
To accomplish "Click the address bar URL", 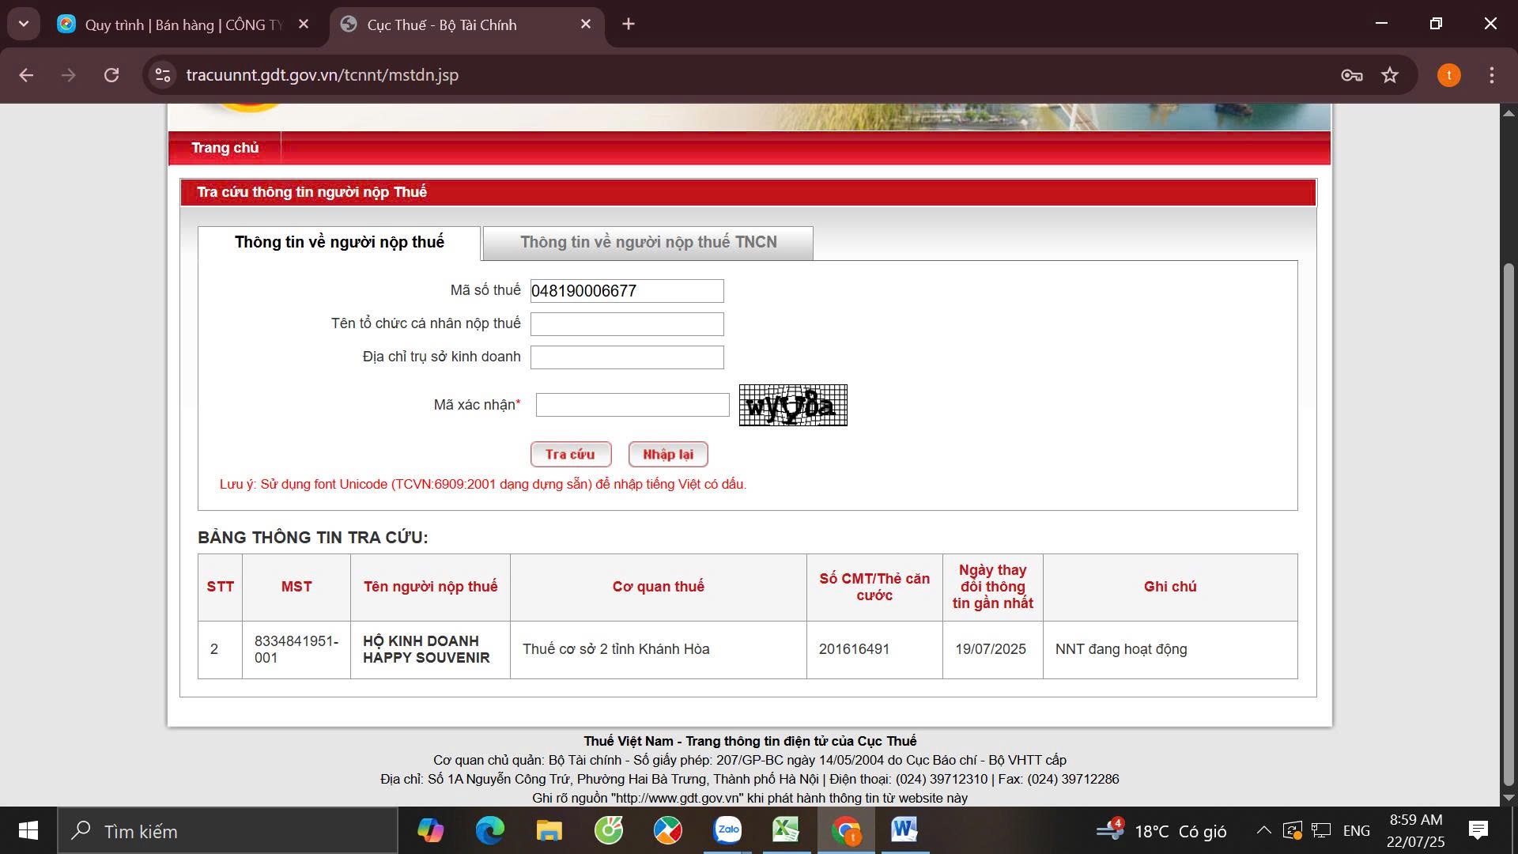I will (x=322, y=75).
